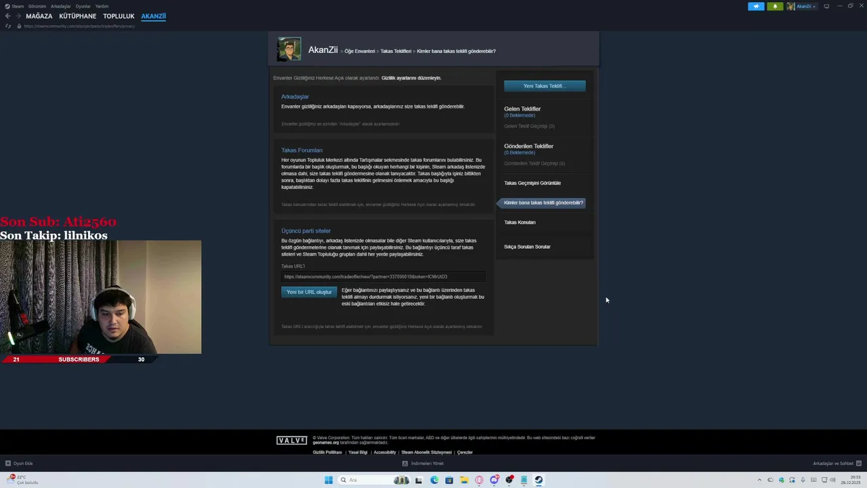Click the blue announcements megaphone icon
867x488 pixels.
756,6
